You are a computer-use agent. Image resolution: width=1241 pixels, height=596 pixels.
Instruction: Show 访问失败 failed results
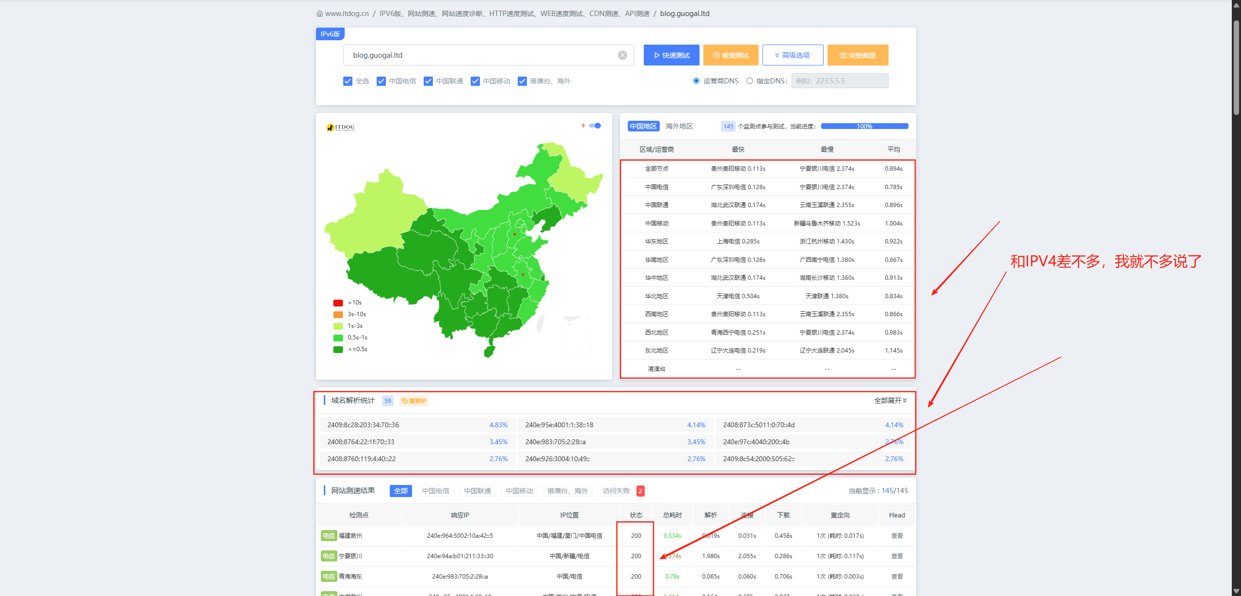tap(616, 491)
